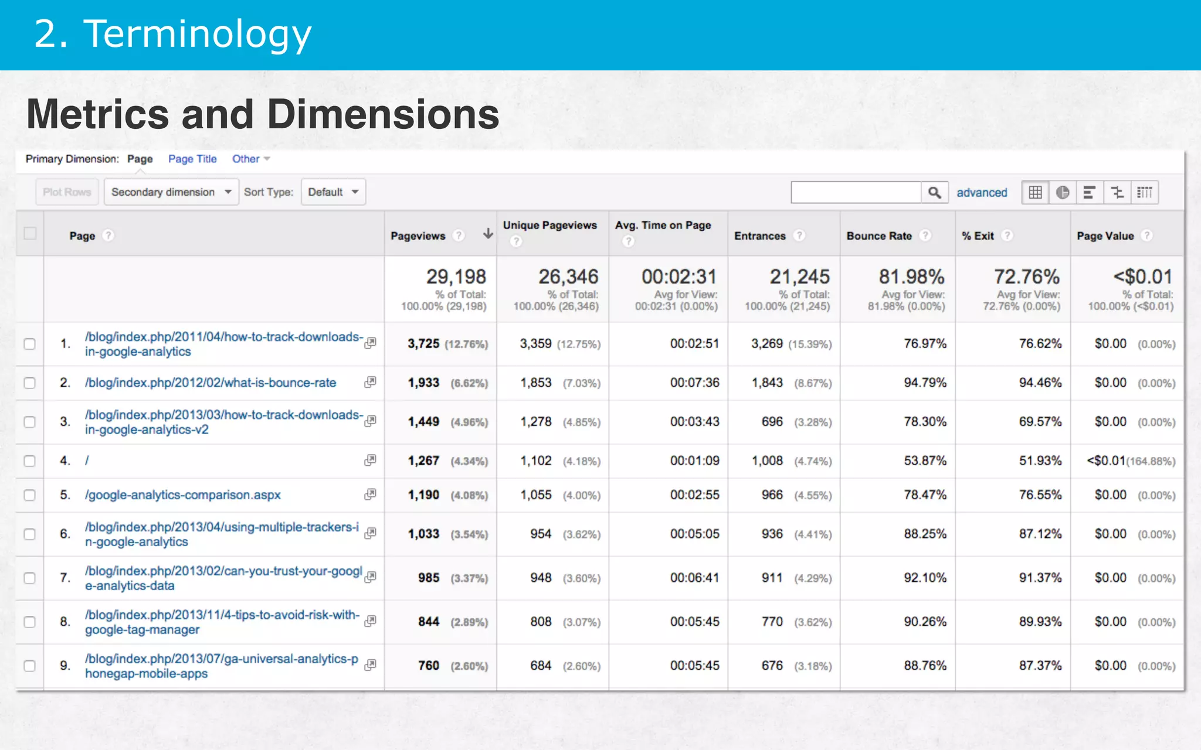This screenshot has width=1201, height=750.
Task: Choose the comparison view icon
Action: tap(1117, 193)
